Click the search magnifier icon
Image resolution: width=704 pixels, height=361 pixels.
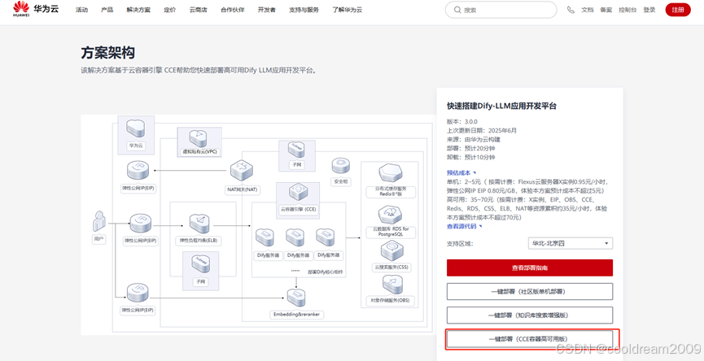click(x=457, y=10)
